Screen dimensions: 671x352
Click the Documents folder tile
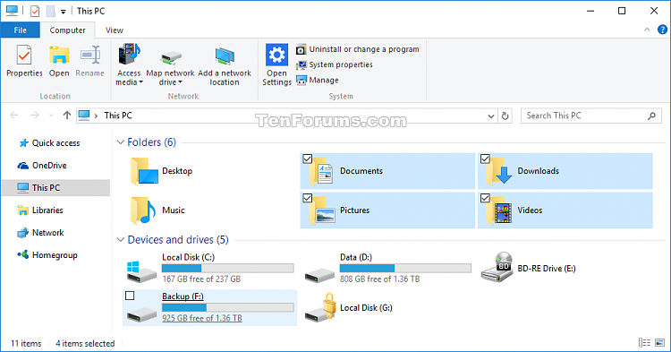pyautogui.click(x=387, y=171)
